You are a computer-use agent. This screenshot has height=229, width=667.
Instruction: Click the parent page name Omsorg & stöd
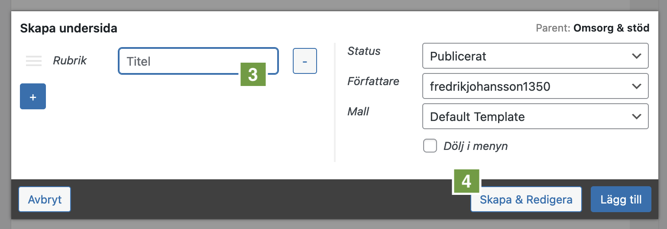coord(611,29)
